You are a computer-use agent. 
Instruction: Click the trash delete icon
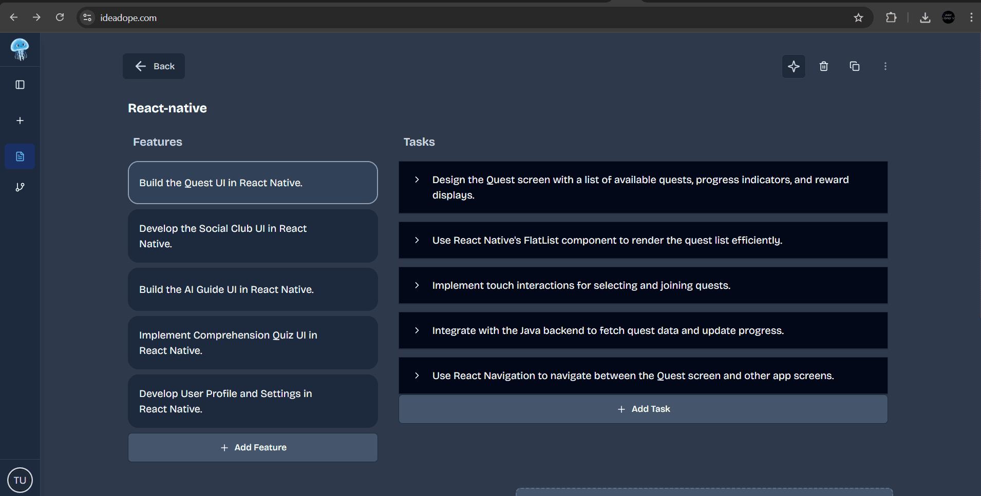pos(824,66)
